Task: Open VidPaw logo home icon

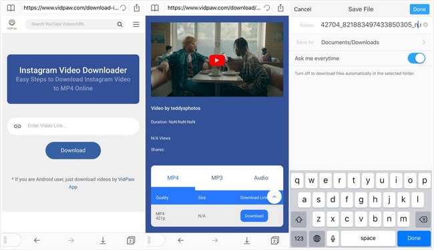Action: point(12,24)
